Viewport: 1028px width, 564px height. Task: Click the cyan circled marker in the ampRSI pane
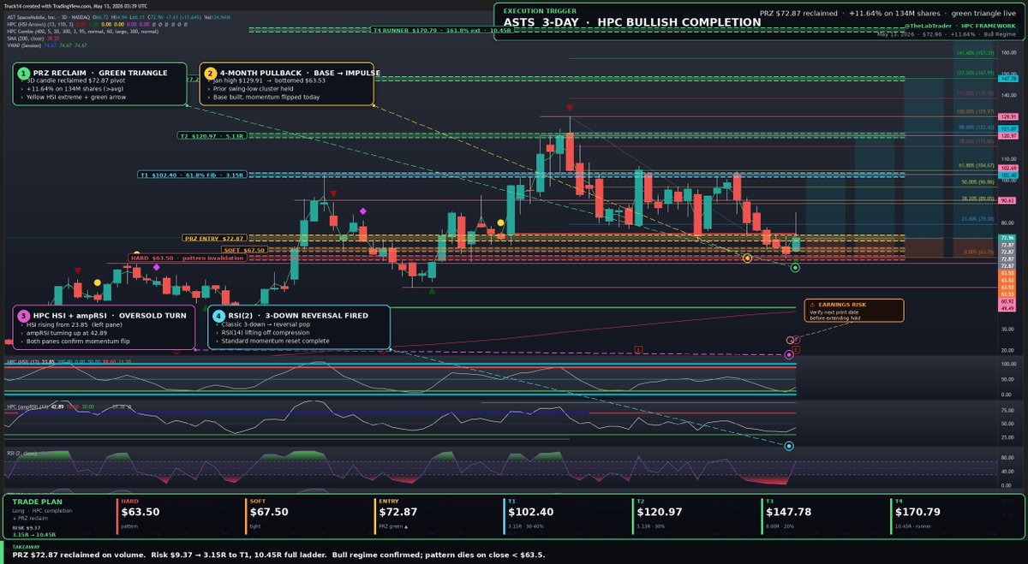coord(789,446)
